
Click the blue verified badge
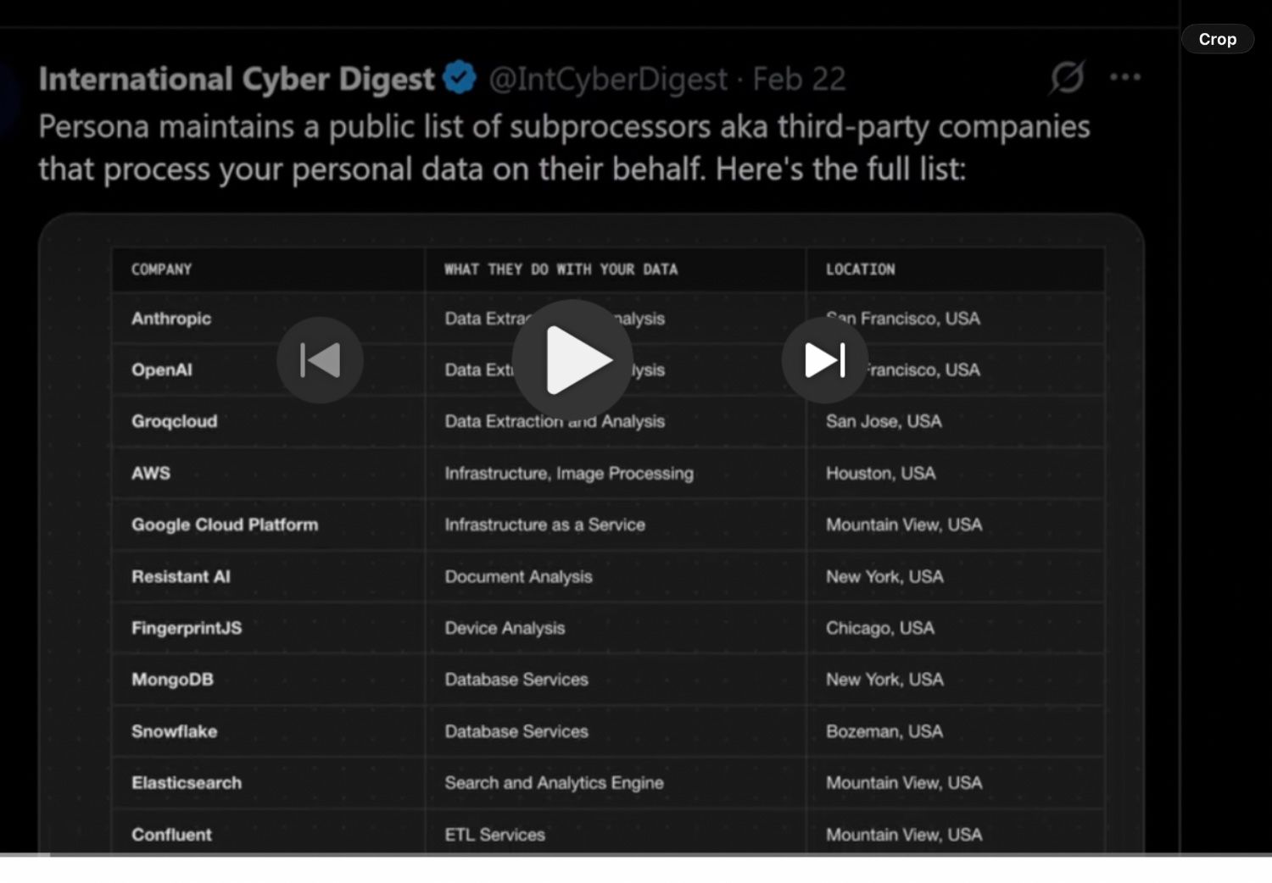[x=460, y=78]
